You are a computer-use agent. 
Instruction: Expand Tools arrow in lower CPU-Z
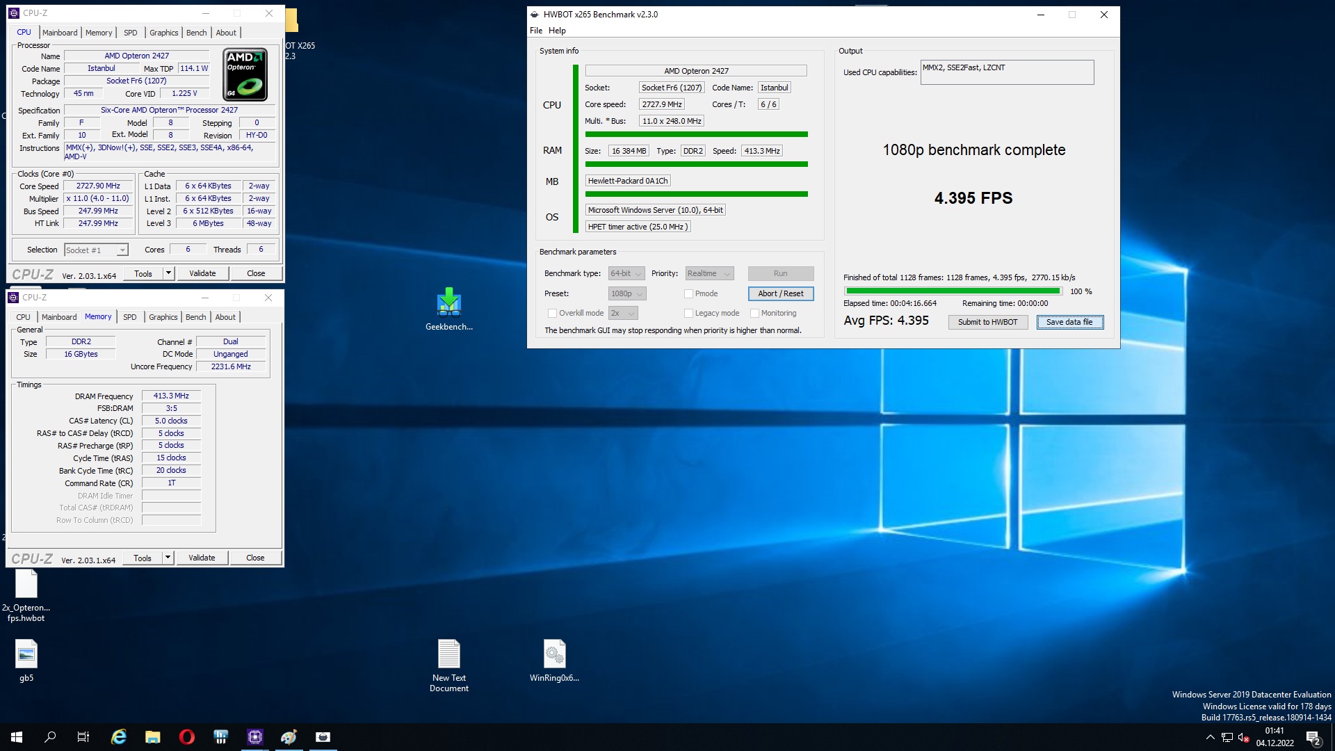click(x=168, y=558)
